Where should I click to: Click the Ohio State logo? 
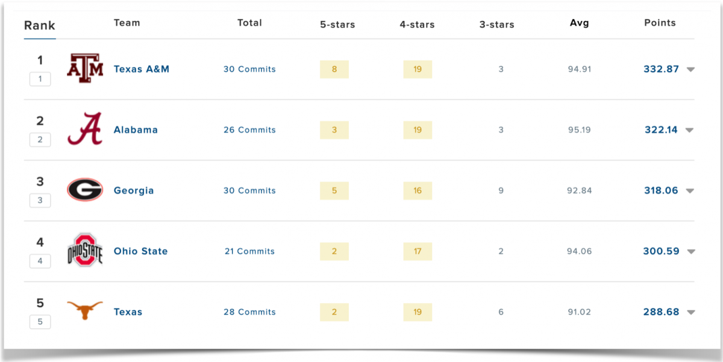pos(85,250)
